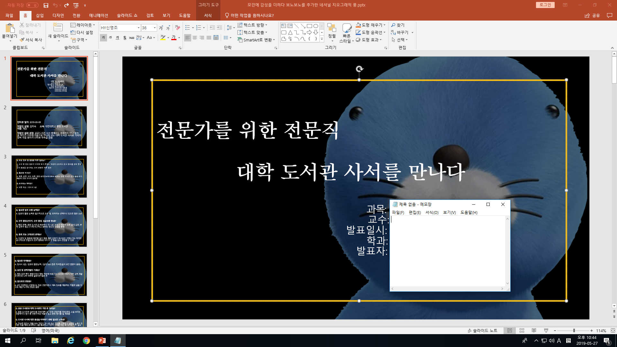Open the spell check icon in status bar
The height and width of the screenshot is (347, 617).
click(34, 330)
